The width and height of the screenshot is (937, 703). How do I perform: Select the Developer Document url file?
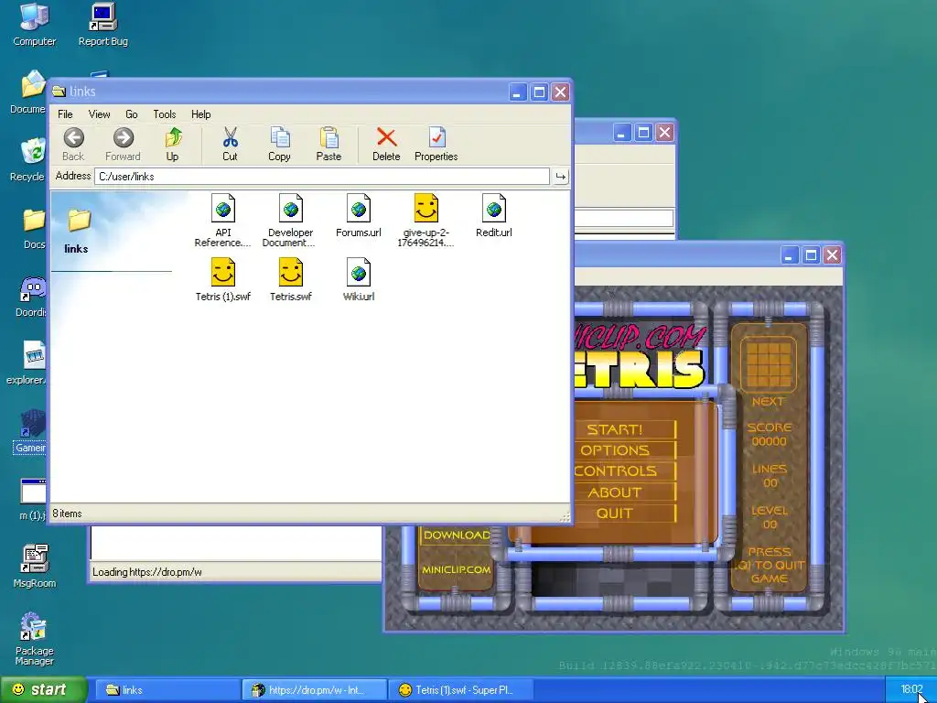(x=291, y=221)
